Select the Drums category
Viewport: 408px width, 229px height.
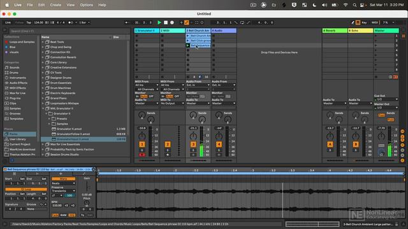coord(14,73)
